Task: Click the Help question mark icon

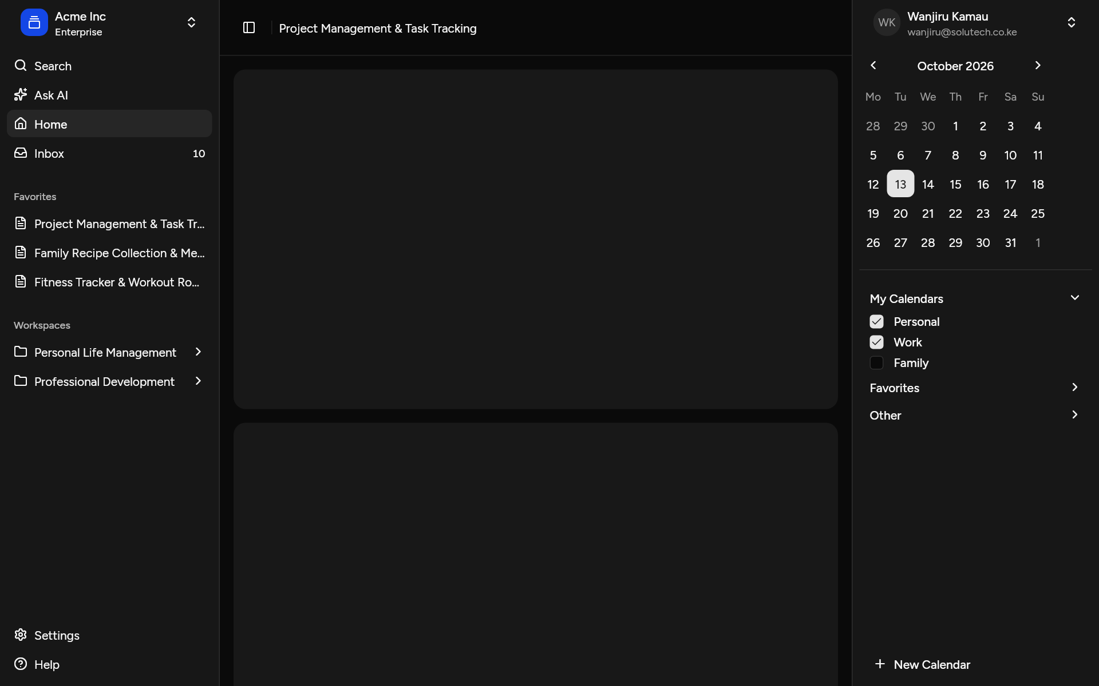Action: point(21,664)
